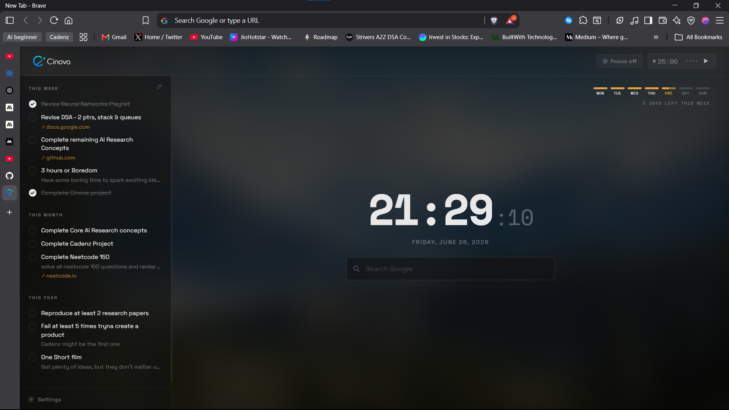Select the MON day progress marker
Screen dimensions: 729x410
(600, 91)
